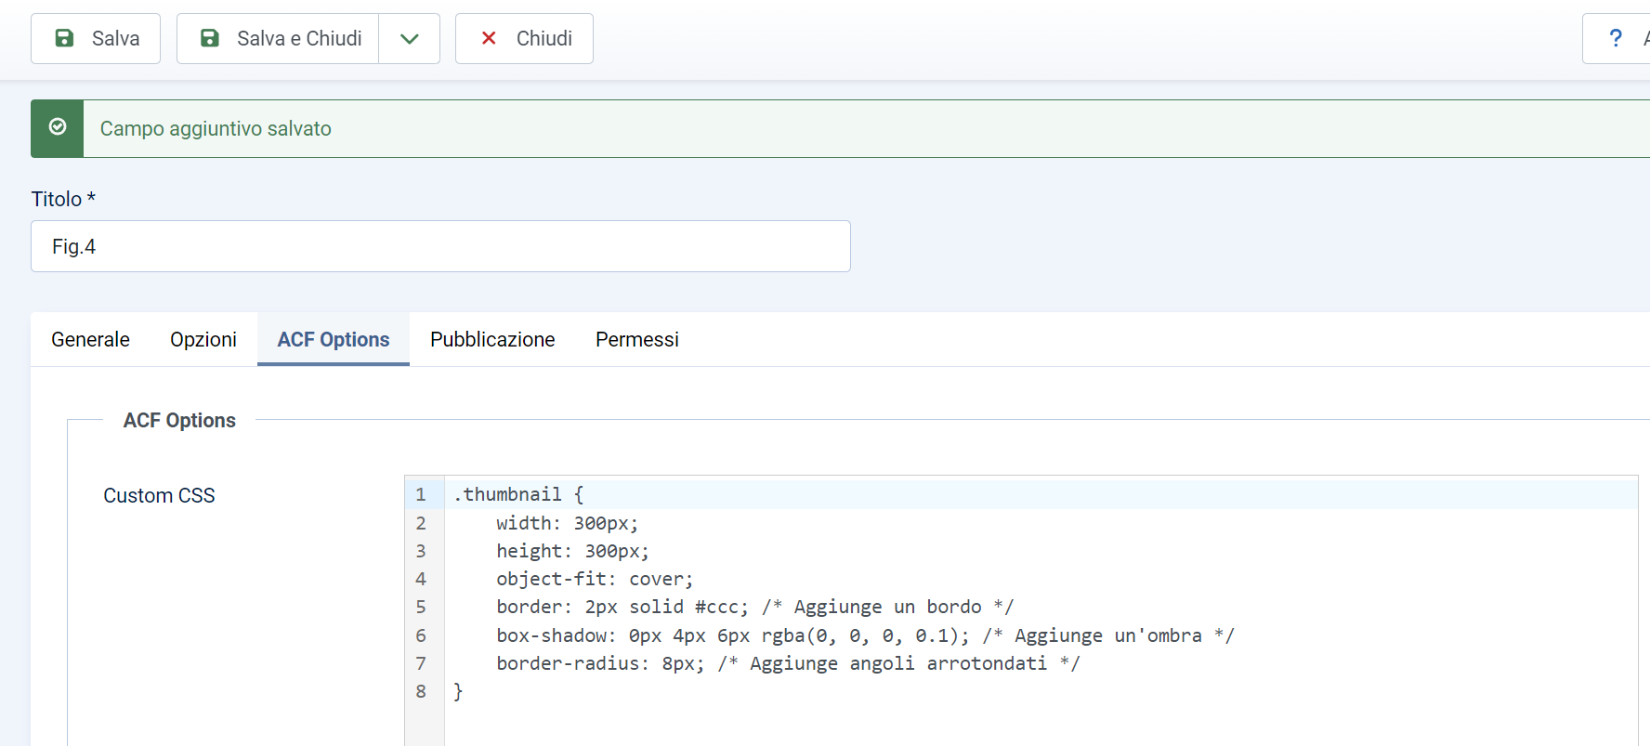Click the Chiudi button
Viewport: 1650px width, 746px height.
[524, 38]
